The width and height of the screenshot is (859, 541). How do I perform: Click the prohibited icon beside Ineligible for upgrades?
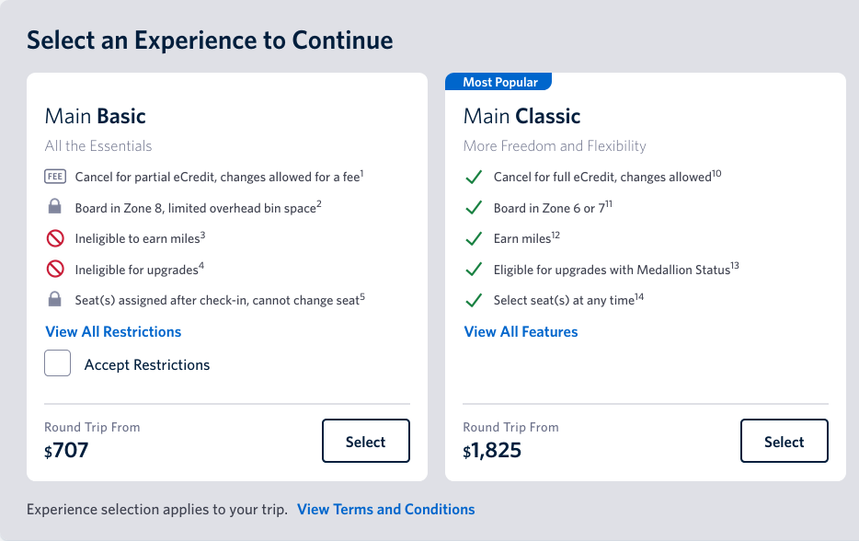coord(55,270)
